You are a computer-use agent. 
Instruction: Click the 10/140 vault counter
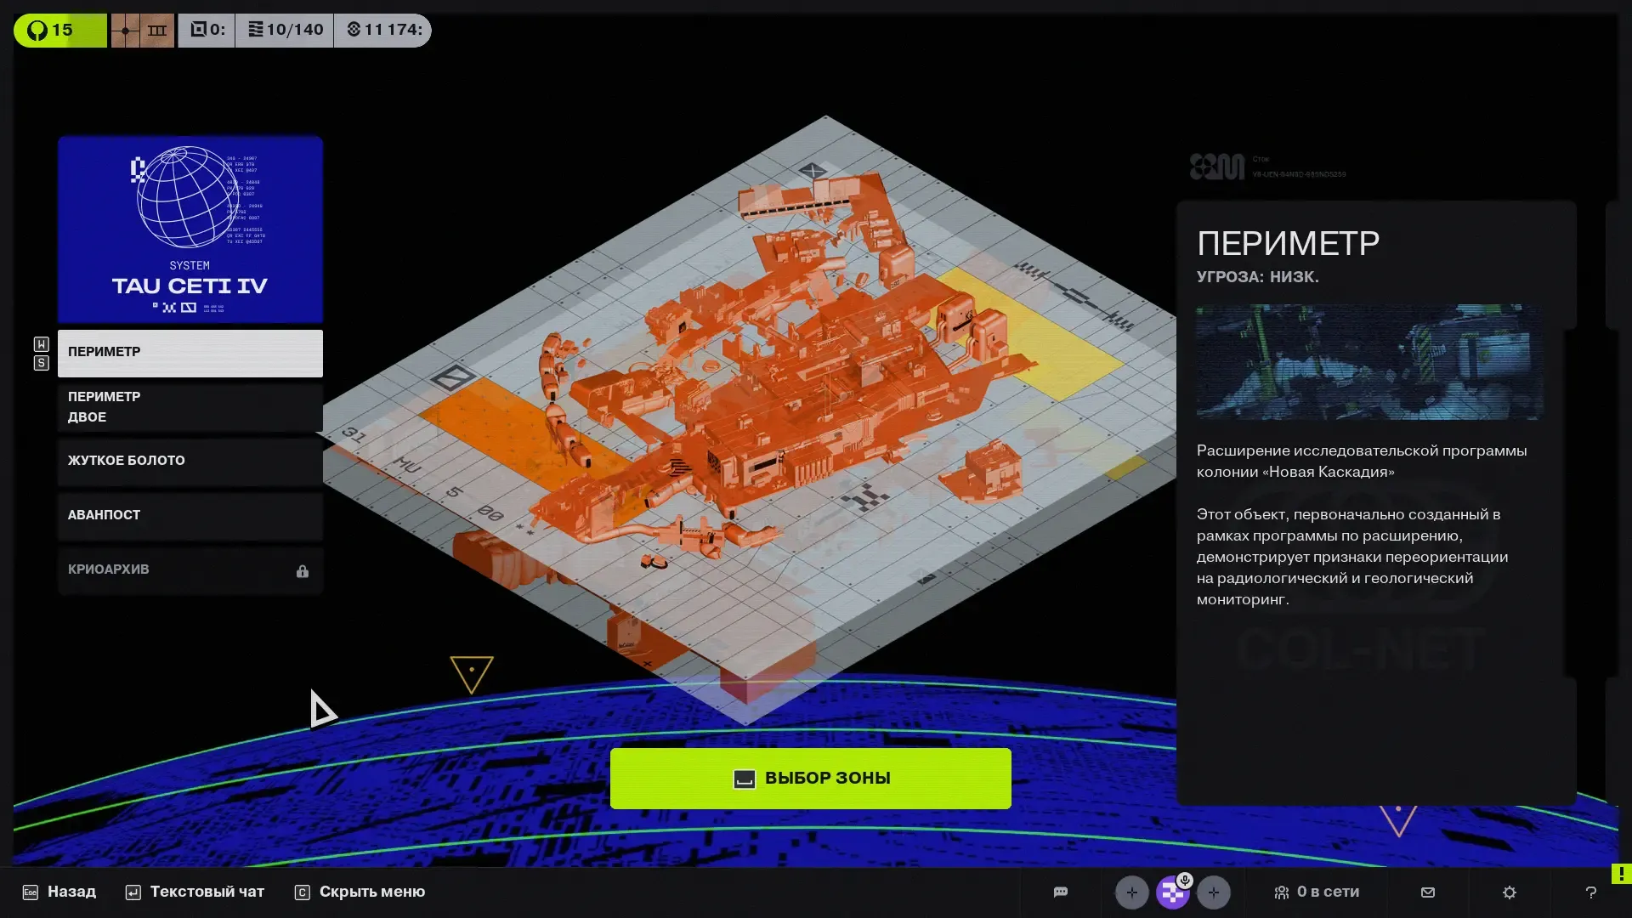285,30
